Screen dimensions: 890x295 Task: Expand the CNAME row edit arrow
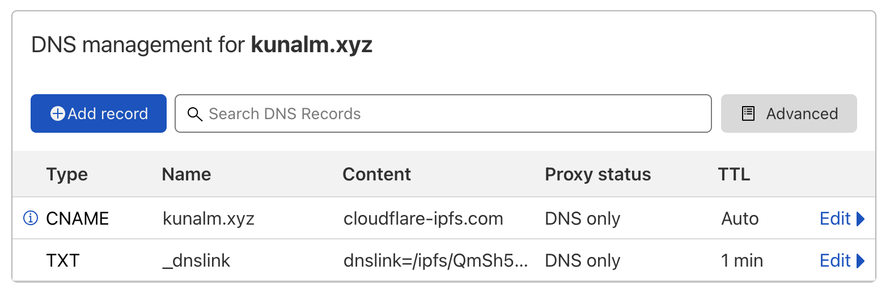point(861,218)
